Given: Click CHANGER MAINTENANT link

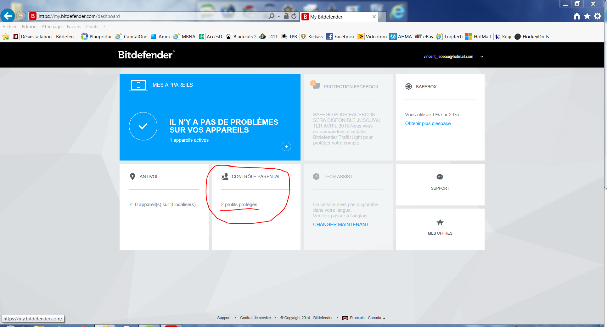Looking at the screenshot, I should point(341,225).
